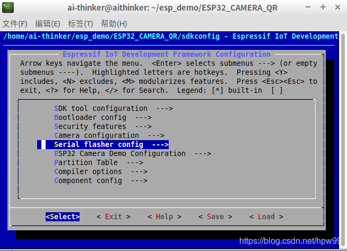Open Compiler options submenu
This screenshot has width=347, height=251.
(x=101, y=172)
